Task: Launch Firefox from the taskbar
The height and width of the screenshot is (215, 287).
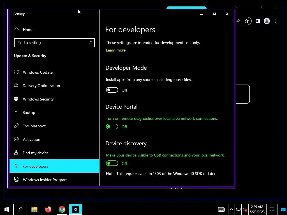Action: [48, 209]
